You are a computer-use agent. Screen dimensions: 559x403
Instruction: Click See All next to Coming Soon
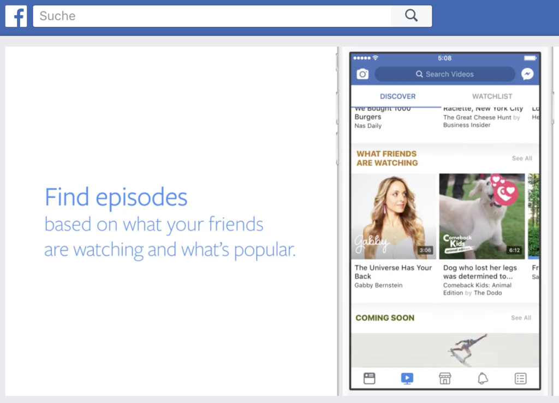[x=521, y=318]
